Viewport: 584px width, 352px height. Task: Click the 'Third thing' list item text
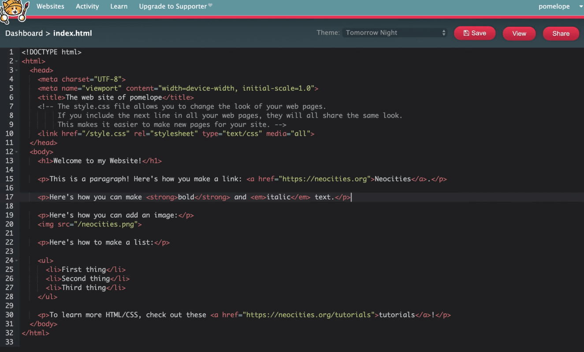(x=84, y=288)
